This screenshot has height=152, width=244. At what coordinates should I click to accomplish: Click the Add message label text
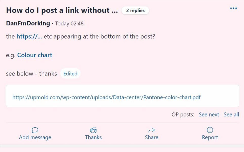[35, 137]
